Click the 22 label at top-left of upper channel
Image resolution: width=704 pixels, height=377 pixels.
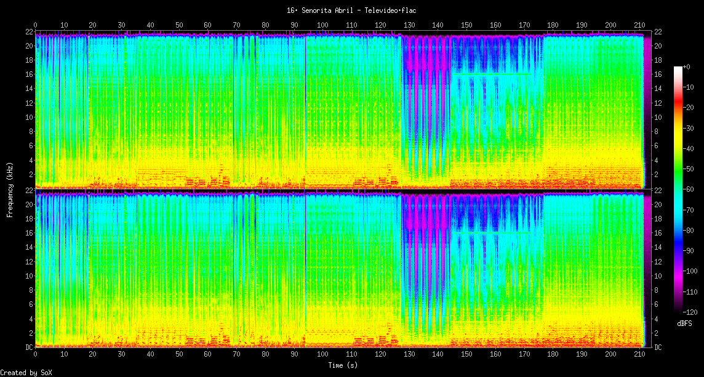coord(29,32)
